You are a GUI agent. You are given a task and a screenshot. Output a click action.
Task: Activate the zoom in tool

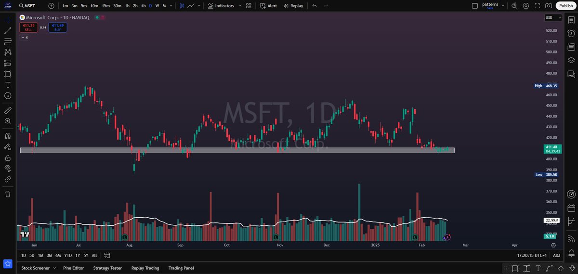tap(8, 121)
